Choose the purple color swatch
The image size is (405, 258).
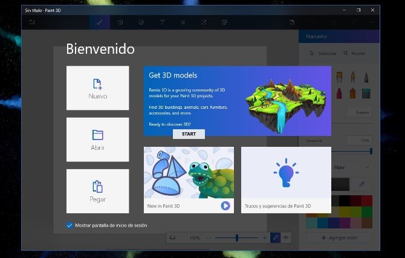[x=345, y=223]
